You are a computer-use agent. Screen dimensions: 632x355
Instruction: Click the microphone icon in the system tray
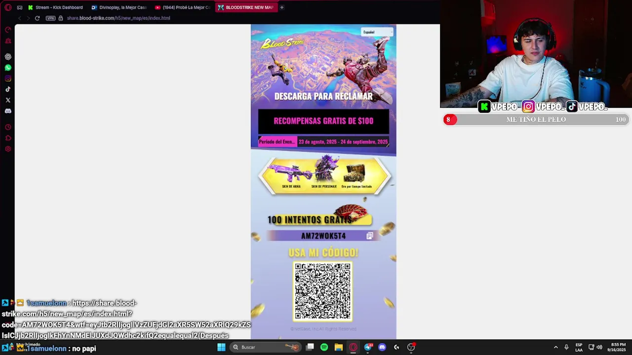click(x=566, y=347)
